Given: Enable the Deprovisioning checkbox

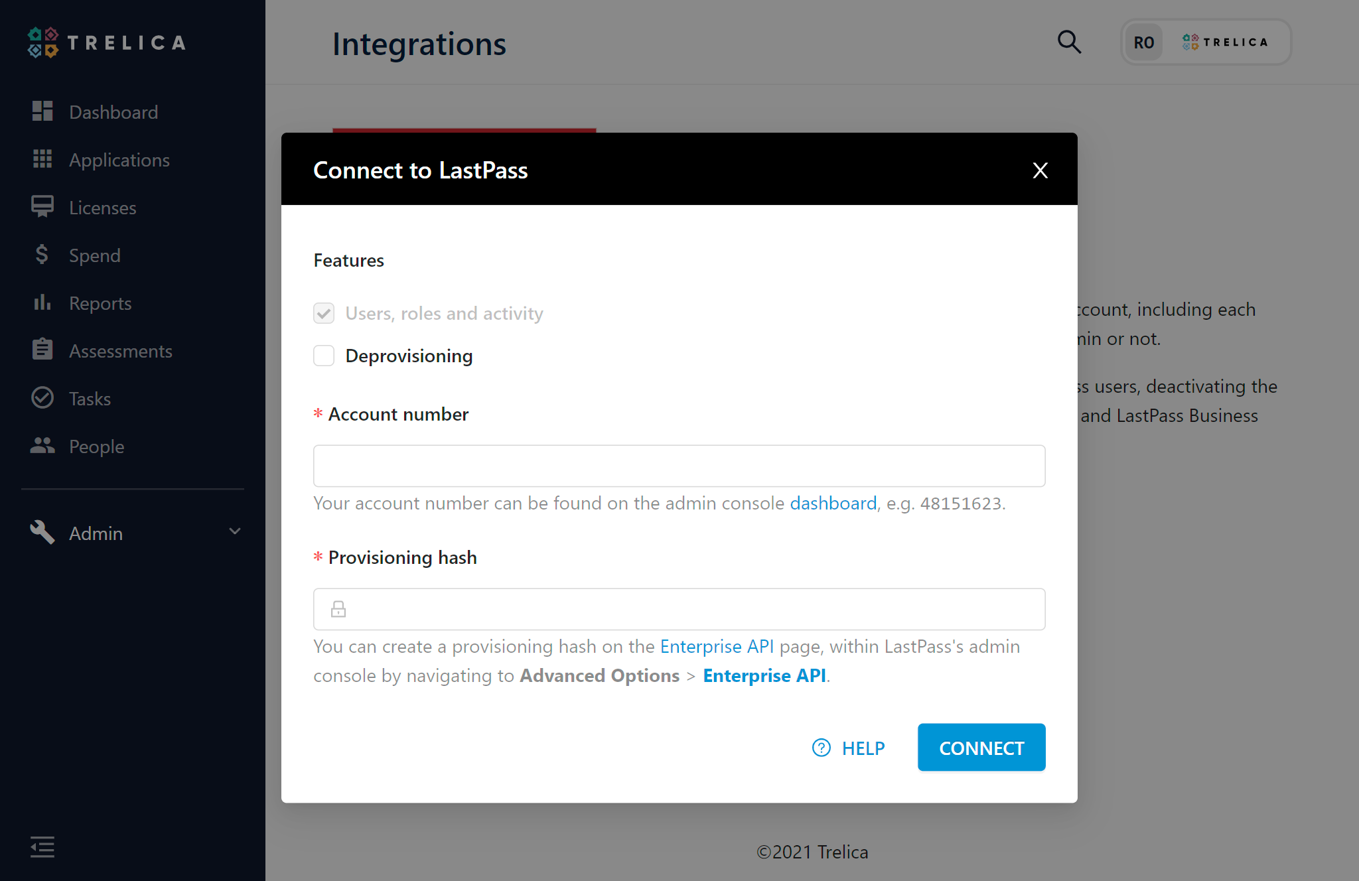Looking at the screenshot, I should pyautogui.click(x=324, y=356).
